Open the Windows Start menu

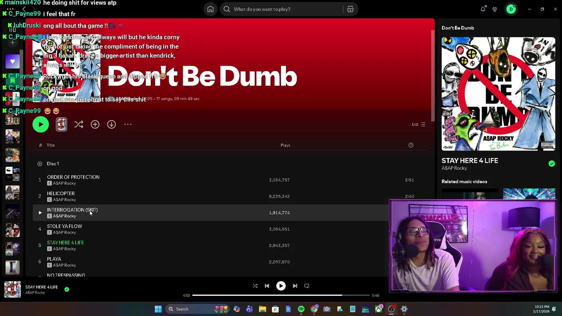click(x=158, y=309)
